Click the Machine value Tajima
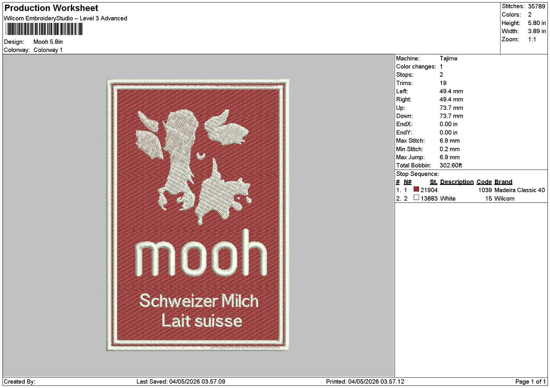Viewport: 550px width, 388px height. tap(448, 59)
